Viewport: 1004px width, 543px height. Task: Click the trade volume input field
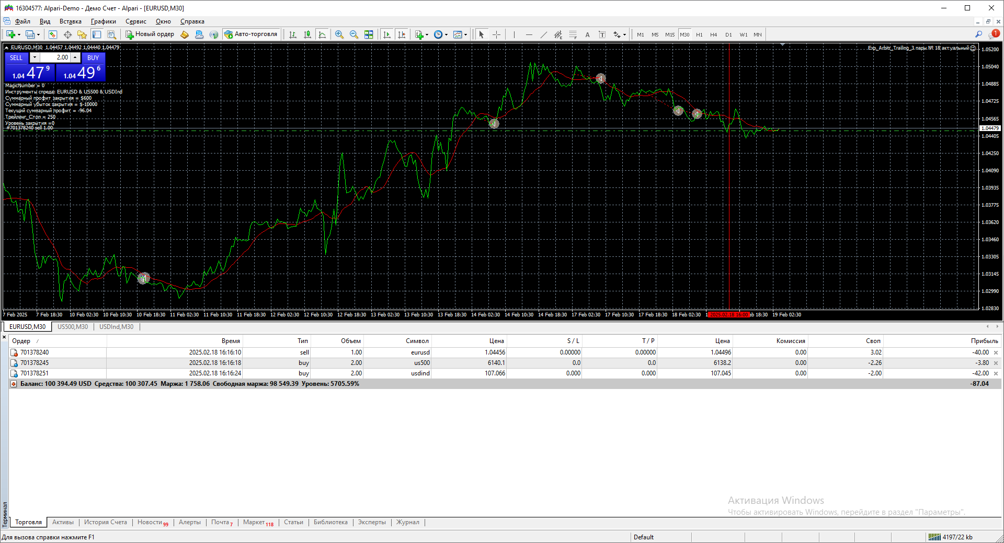55,57
